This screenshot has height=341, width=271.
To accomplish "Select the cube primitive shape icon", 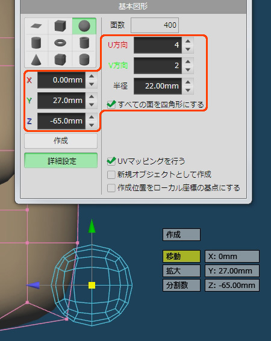I will pos(60,26).
